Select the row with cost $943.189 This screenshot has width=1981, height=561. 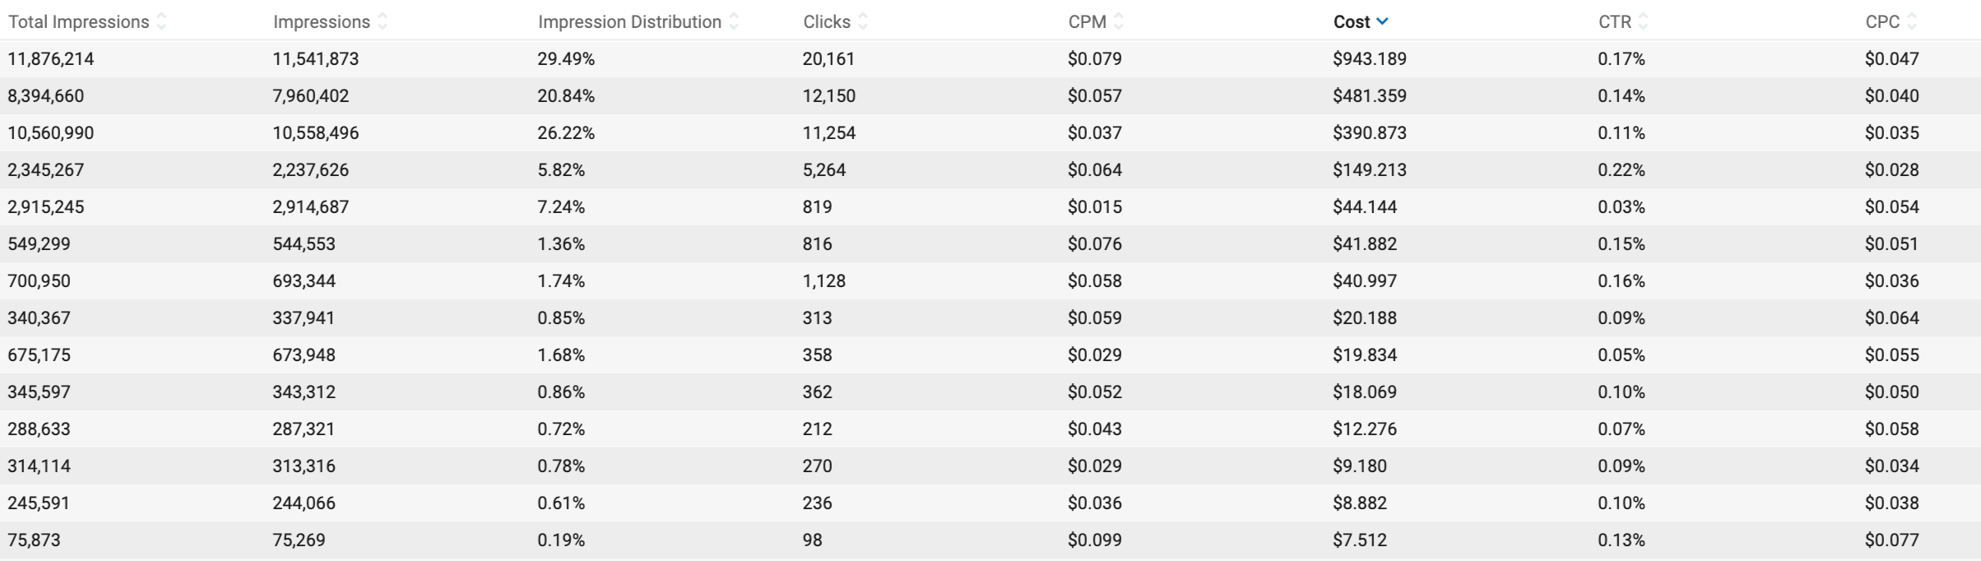coord(1370,59)
